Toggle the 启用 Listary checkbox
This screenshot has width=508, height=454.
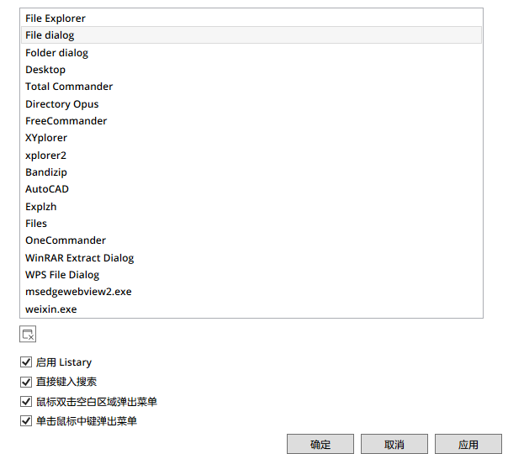tap(25, 362)
